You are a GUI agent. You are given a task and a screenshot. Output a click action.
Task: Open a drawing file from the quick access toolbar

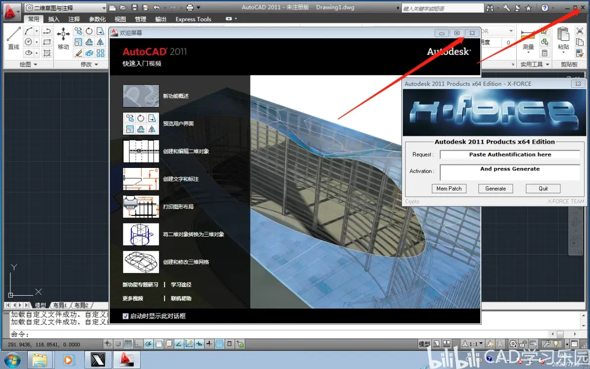click(x=123, y=7)
